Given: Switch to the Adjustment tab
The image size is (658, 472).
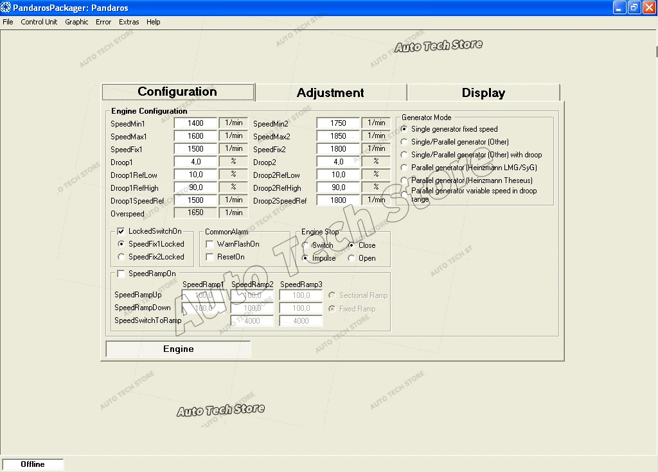Looking at the screenshot, I should coord(331,92).
